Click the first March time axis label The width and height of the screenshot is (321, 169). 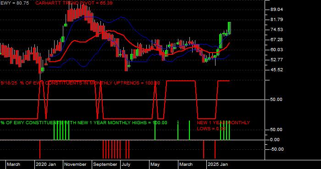click(x=13, y=164)
